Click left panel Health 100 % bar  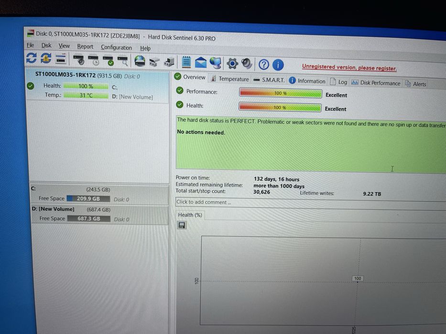click(86, 86)
